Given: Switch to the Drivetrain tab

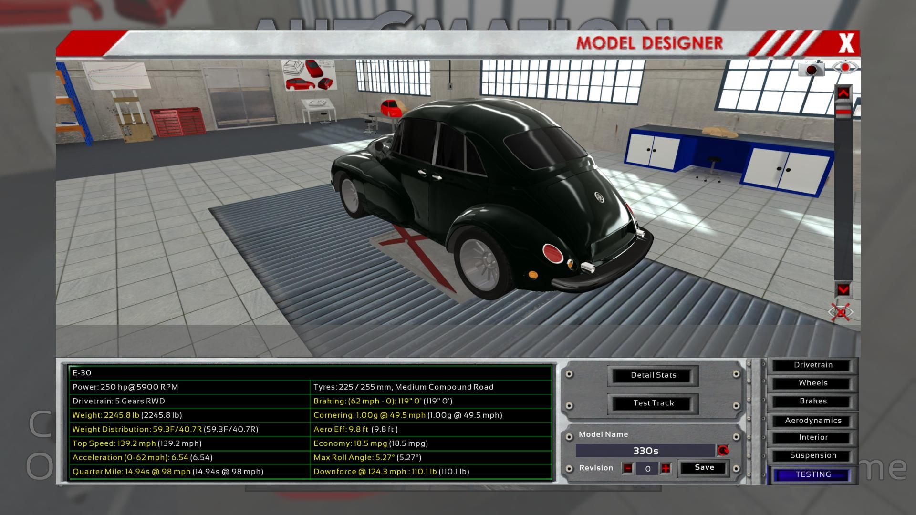Looking at the screenshot, I should pyautogui.click(x=813, y=365).
